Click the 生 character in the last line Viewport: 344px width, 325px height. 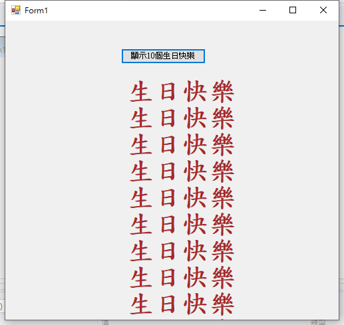pyautogui.click(x=141, y=304)
